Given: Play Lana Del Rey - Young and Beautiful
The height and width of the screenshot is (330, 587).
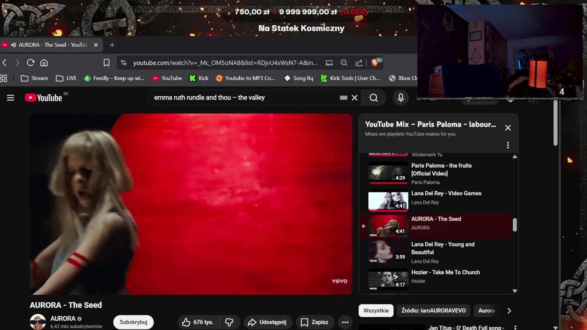Looking at the screenshot, I should click(x=436, y=252).
